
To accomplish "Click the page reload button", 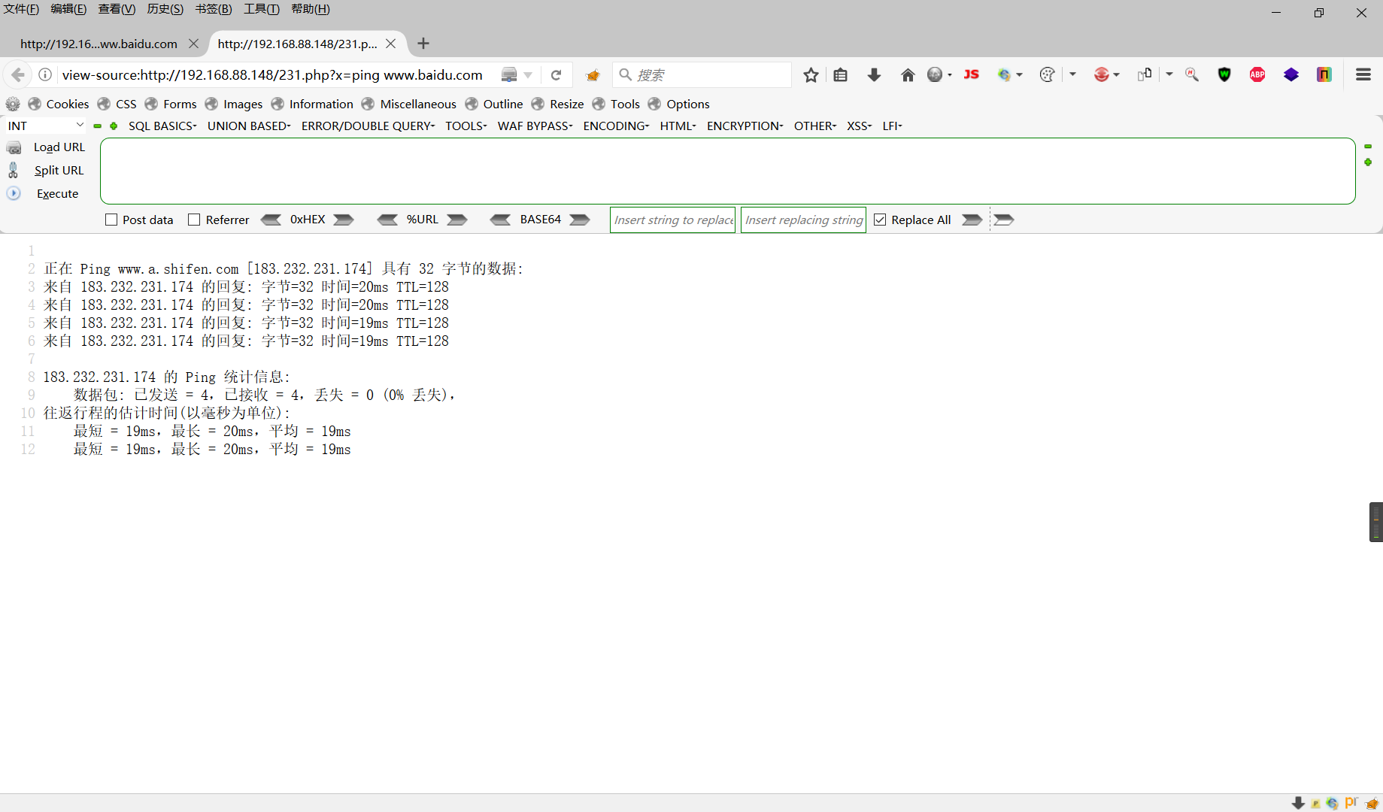I will [x=557, y=74].
